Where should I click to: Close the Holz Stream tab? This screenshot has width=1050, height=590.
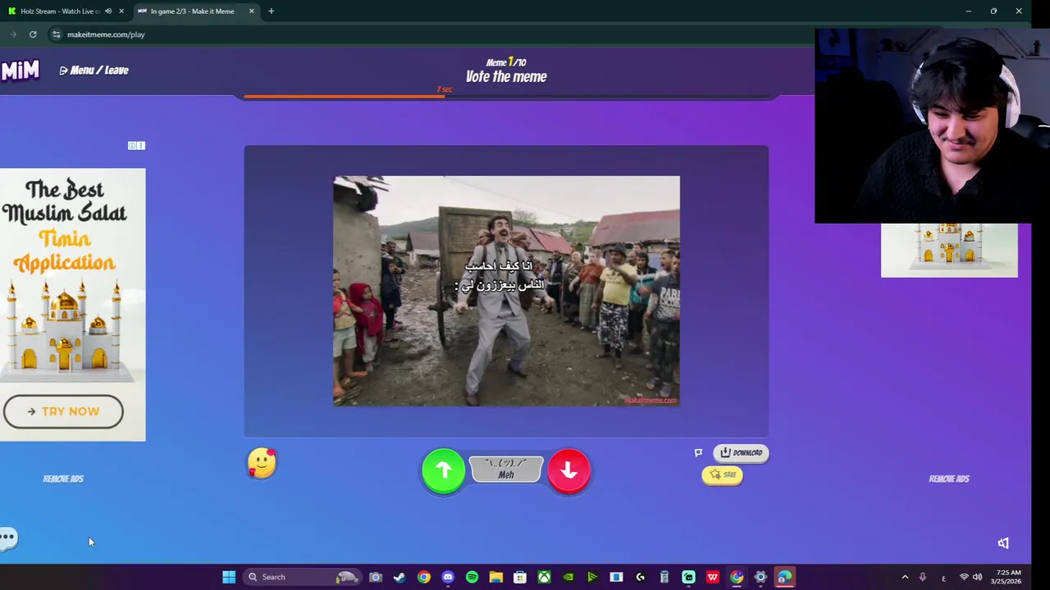point(121,11)
